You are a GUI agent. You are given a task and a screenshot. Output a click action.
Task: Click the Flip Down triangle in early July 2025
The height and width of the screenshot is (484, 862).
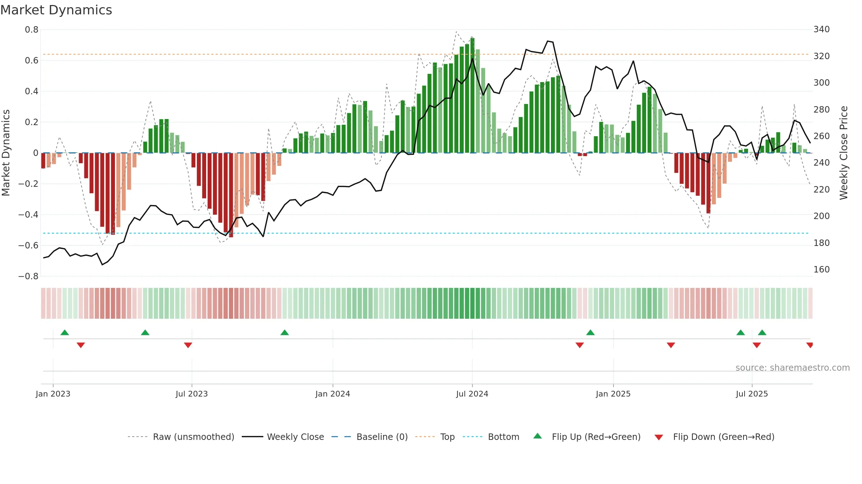pos(757,345)
